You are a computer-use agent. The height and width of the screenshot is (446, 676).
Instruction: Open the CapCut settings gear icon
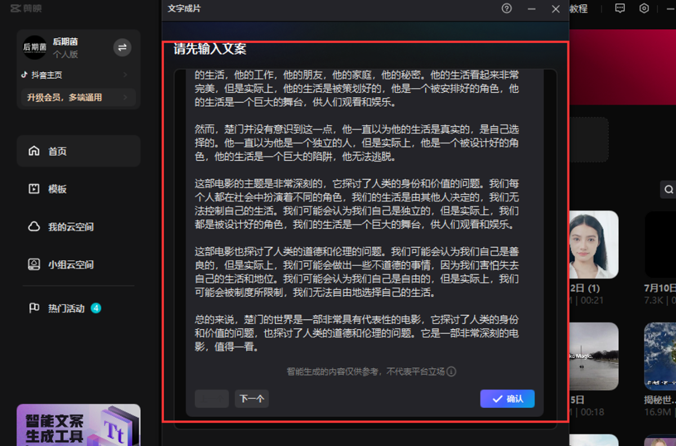point(644,8)
